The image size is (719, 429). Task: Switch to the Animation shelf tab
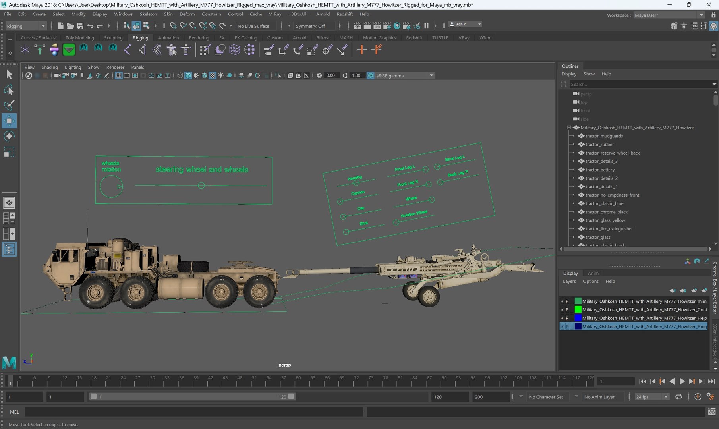(x=168, y=38)
